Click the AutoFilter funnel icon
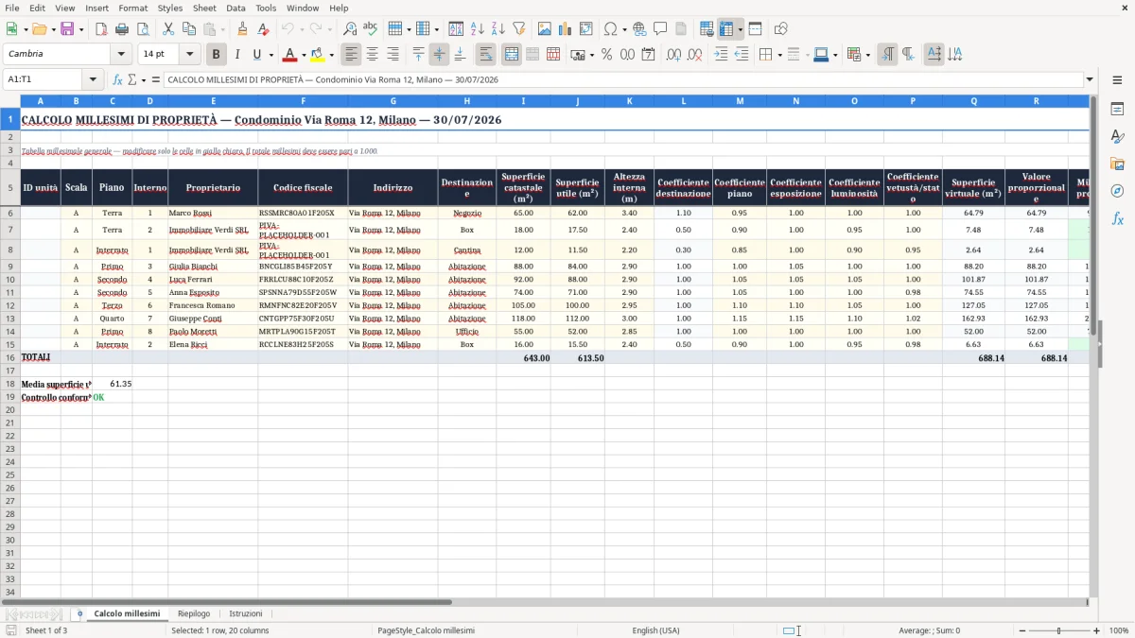1135x638 pixels. [518, 29]
